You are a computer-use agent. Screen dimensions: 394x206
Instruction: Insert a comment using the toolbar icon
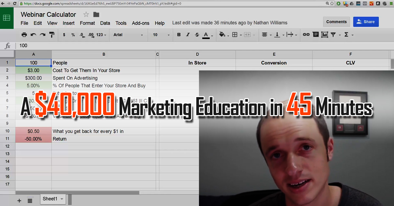pyautogui.click(x=316, y=34)
